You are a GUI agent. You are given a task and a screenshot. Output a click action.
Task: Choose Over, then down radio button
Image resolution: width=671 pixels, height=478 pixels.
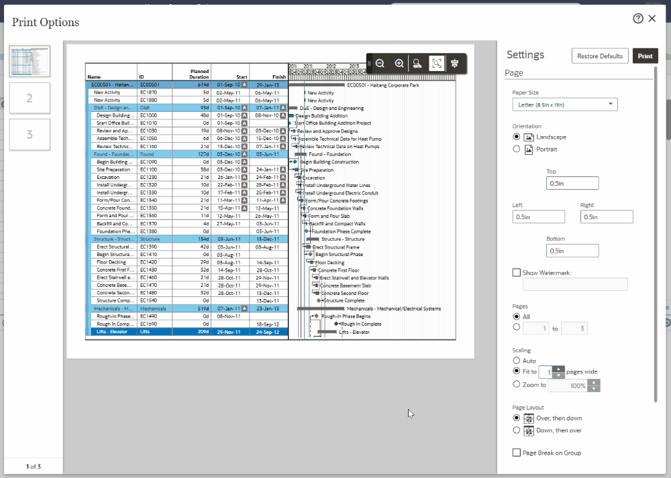(517, 418)
